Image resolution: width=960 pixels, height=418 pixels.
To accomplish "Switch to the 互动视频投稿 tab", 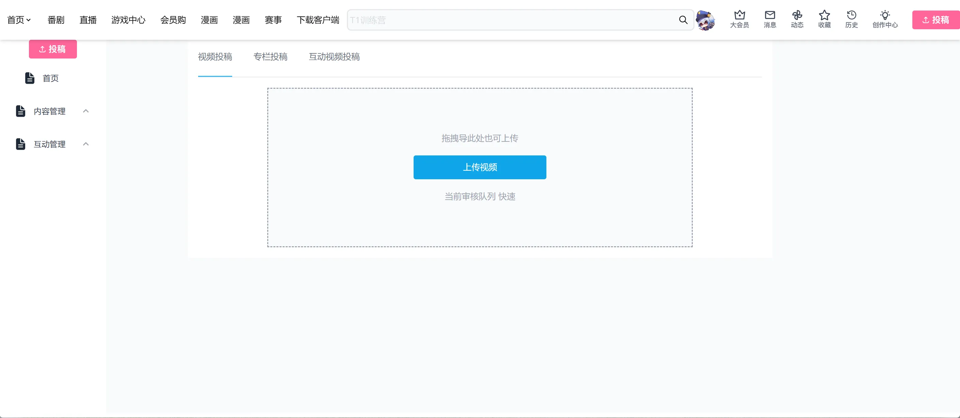I will [x=334, y=56].
